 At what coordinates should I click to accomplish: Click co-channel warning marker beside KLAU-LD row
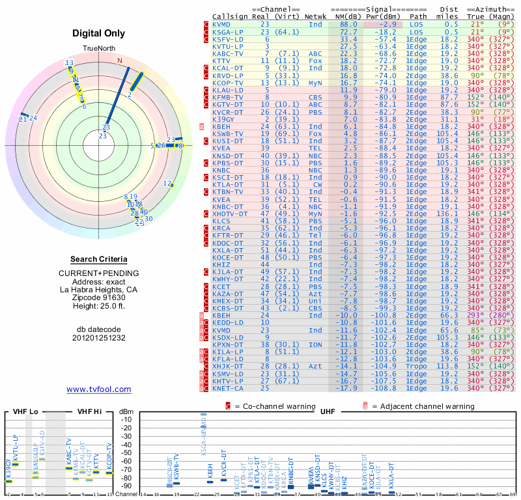click(206, 90)
